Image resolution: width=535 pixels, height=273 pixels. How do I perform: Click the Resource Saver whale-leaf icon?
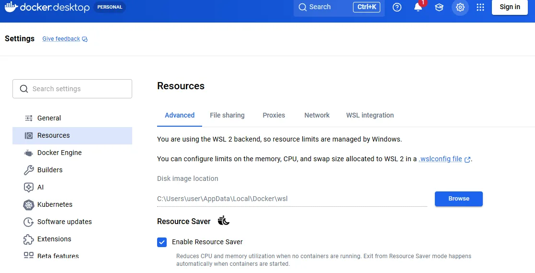coord(224,221)
